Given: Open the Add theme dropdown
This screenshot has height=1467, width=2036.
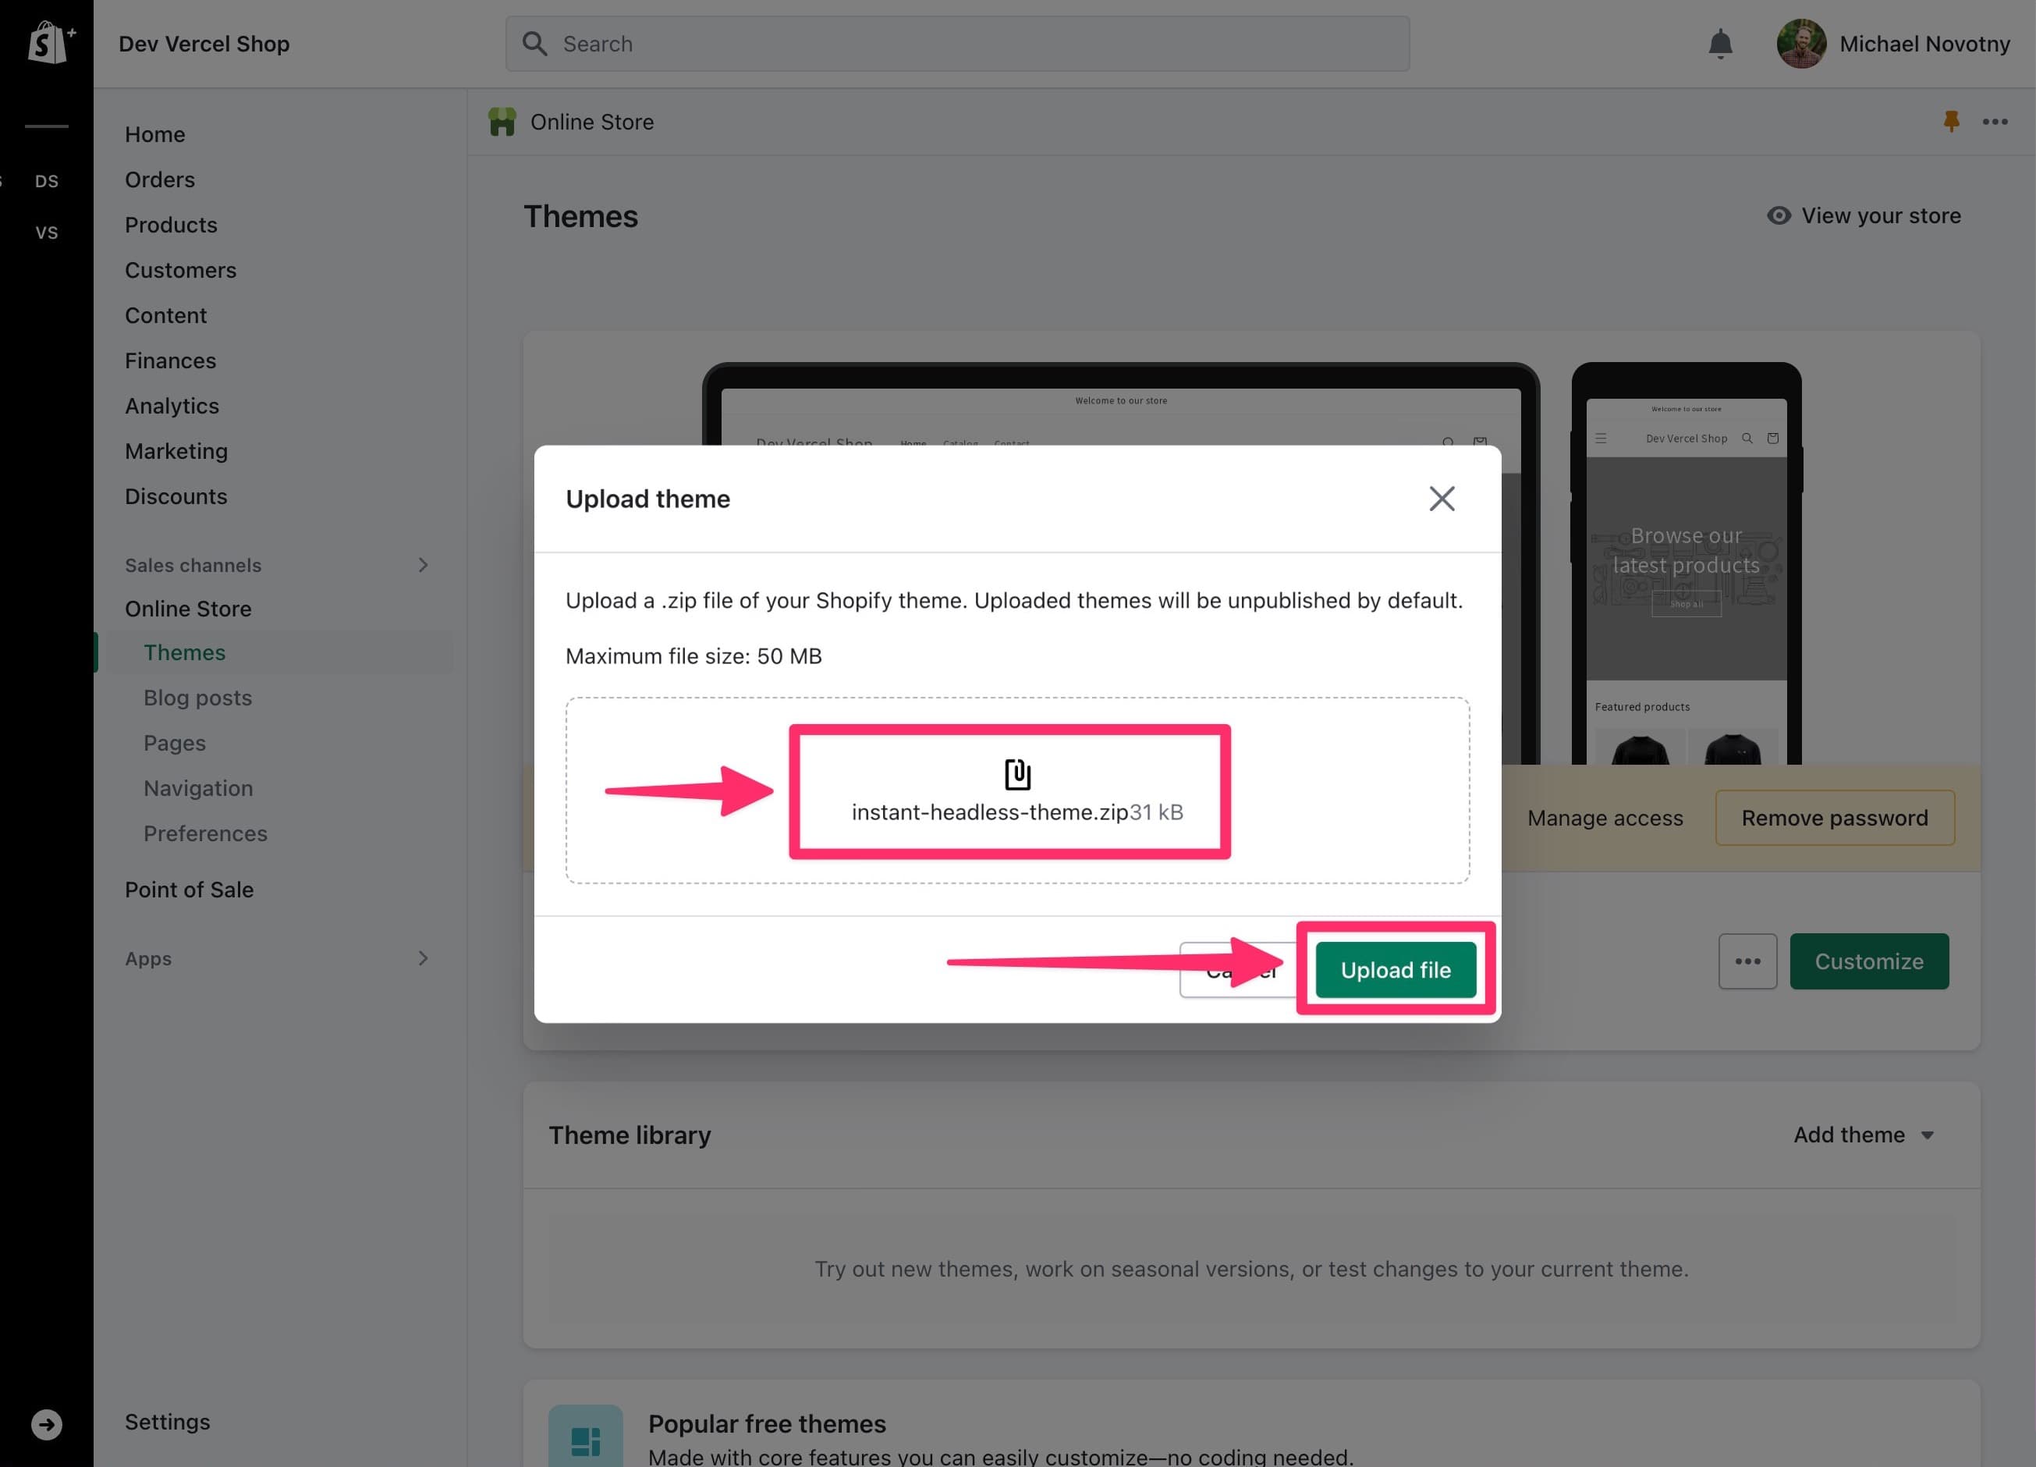Looking at the screenshot, I should coord(1864,1134).
